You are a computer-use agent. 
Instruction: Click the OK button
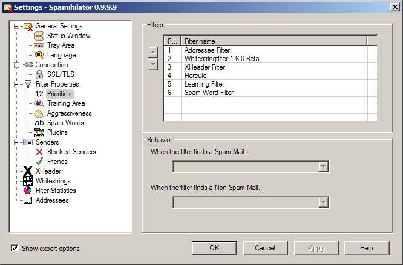click(214, 248)
